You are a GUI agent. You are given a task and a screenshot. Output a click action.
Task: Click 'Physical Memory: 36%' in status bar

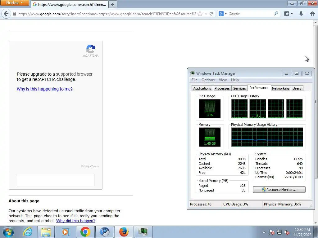(x=282, y=204)
